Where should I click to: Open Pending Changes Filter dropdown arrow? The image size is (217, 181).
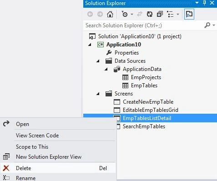click(x=132, y=15)
